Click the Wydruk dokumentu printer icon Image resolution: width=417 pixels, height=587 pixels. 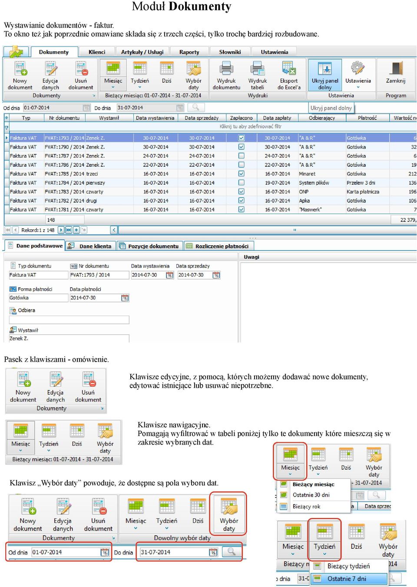[x=226, y=68]
